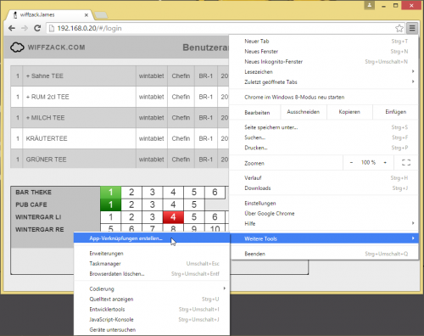
Task: Click the fullscreen icon in Zoomen row
Action: [406, 163]
